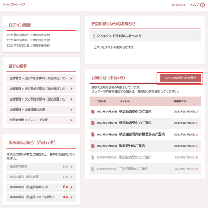The image size is (208, 208).
Task: Collapse ビズソルテスト用お知らせヘッダ with minus icon
Action: [x=196, y=36]
